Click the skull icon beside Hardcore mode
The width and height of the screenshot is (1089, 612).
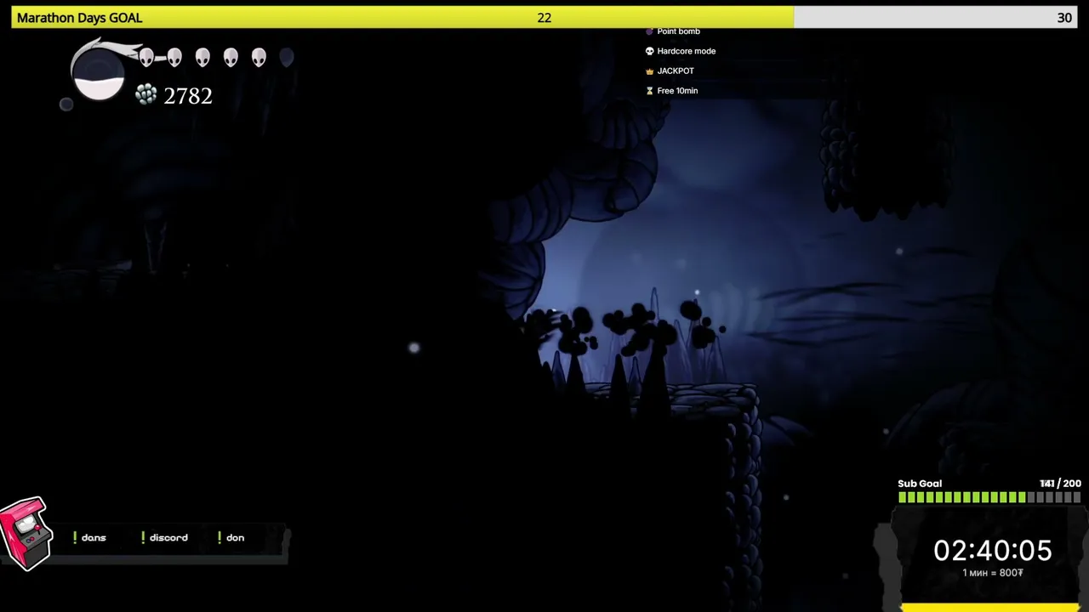click(649, 51)
